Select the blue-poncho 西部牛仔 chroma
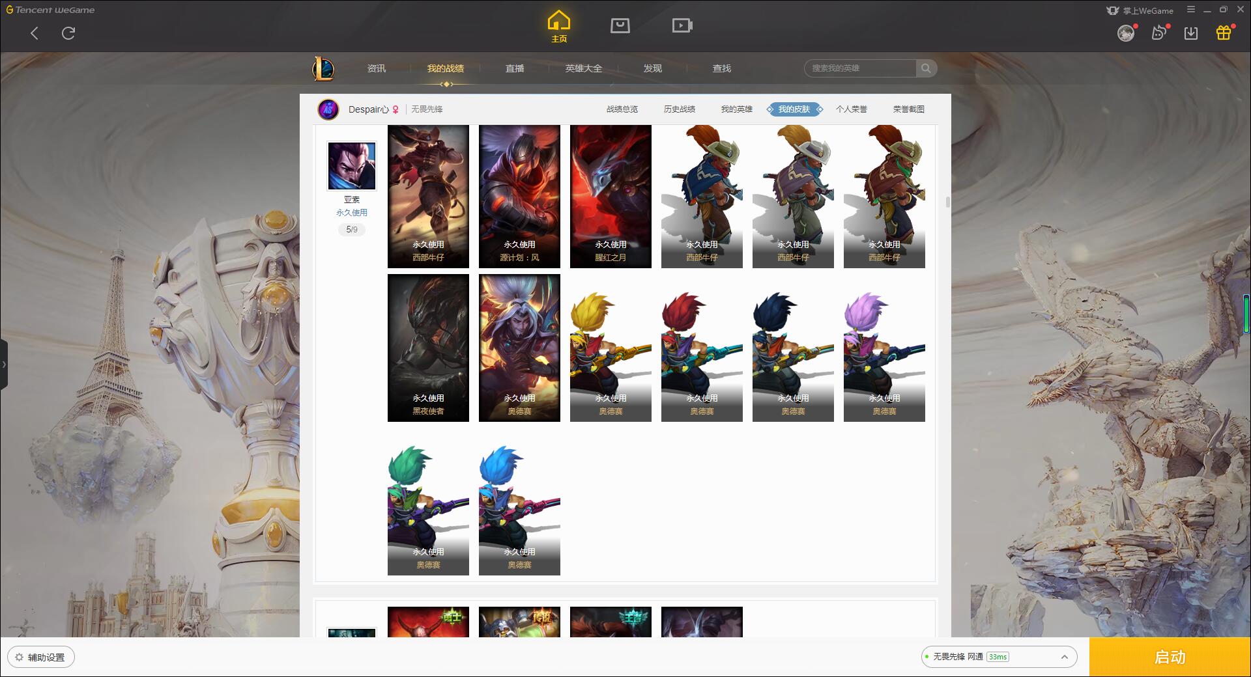The image size is (1251, 677). [702, 197]
